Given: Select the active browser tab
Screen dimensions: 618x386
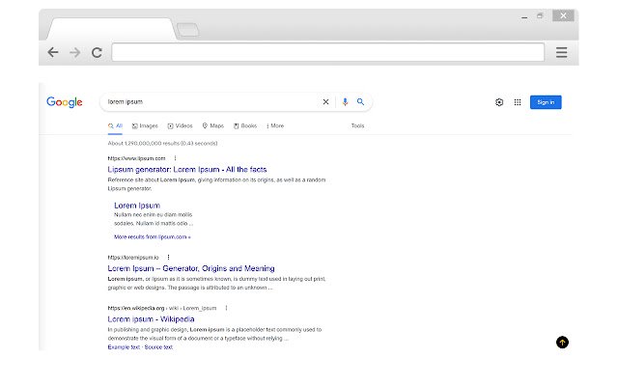Looking at the screenshot, I should pos(111,29).
